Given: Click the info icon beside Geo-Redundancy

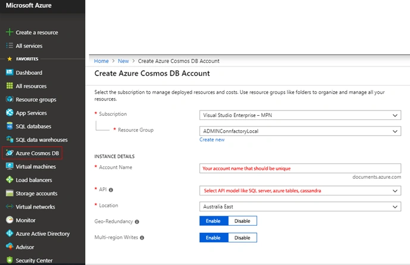Looking at the screenshot, I should coord(137,222).
